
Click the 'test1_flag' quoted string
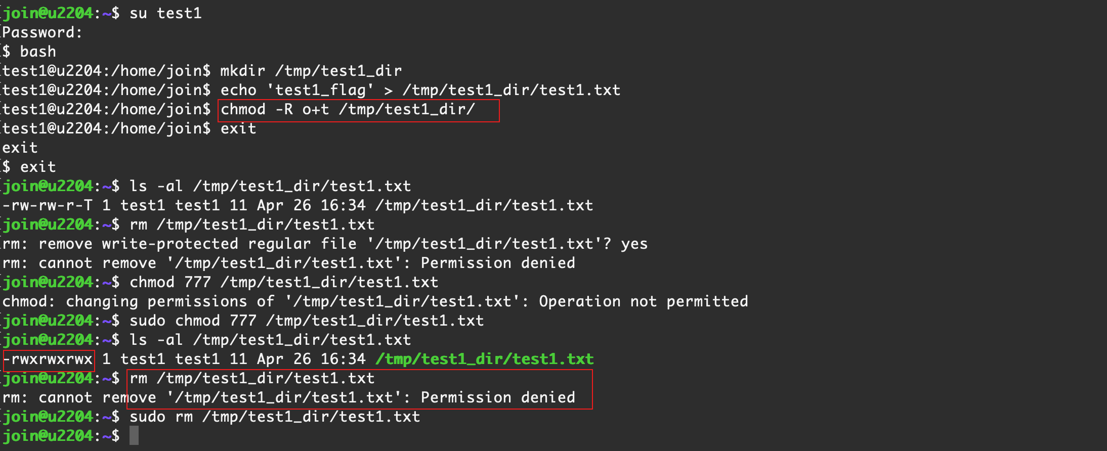pyautogui.click(x=320, y=90)
